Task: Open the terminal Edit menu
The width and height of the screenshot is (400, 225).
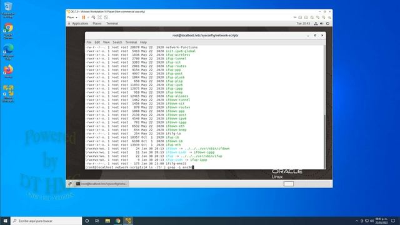Action: [x=97, y=42]
